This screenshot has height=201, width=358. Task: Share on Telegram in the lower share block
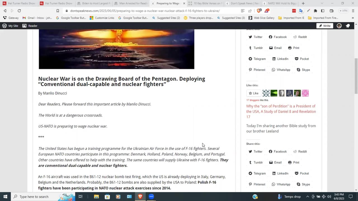click(257, 173)
